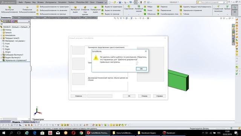Switch to DimXpert tab
The height and width of the screenshot is (136, 241).
coord(40,18)
